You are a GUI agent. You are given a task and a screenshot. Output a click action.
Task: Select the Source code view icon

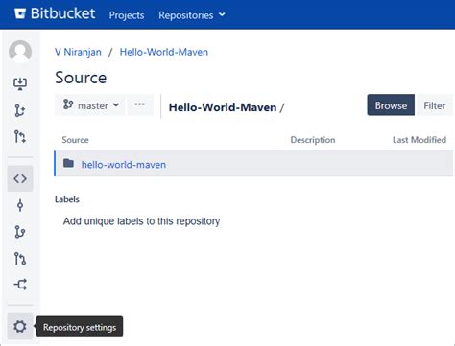[20, 178]
